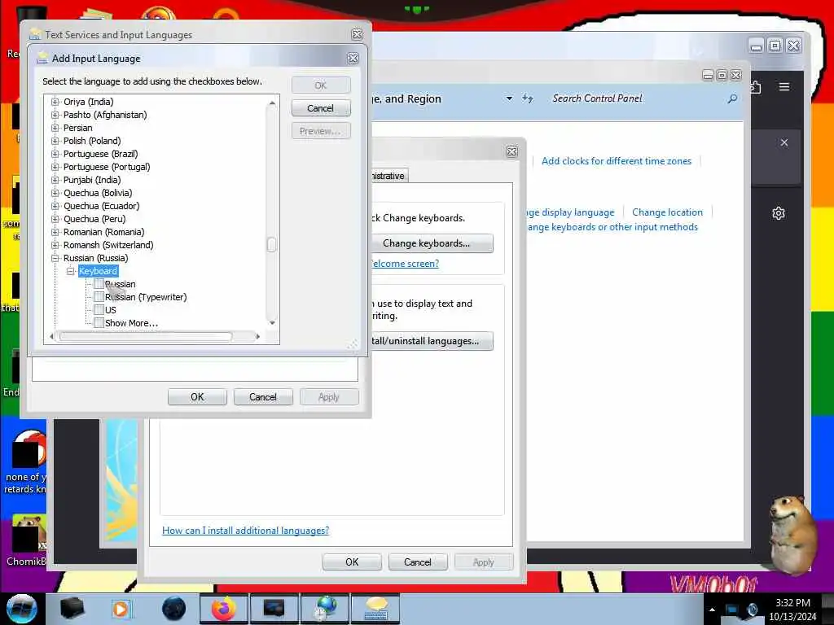834x625 pixels.
Task: Open the browser hamburger menu icon
Action: pyautogui.click(x=784, y=86)
